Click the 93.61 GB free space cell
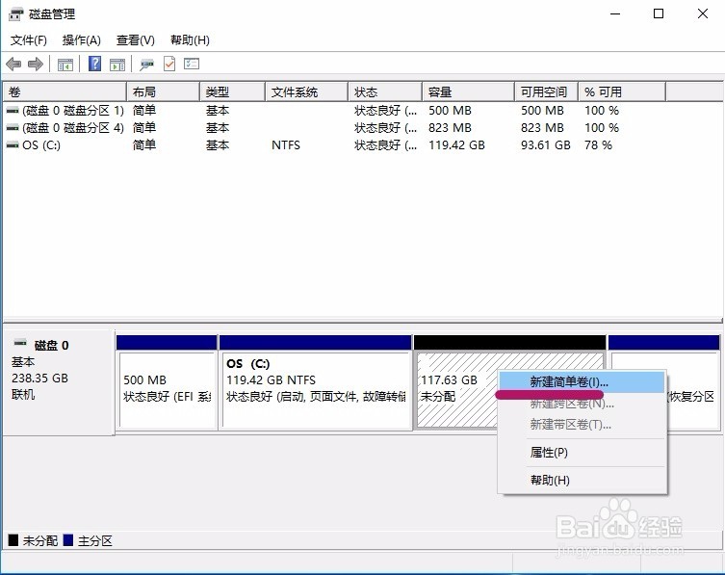This screenshot has width=725, height=575. point(546,145)
